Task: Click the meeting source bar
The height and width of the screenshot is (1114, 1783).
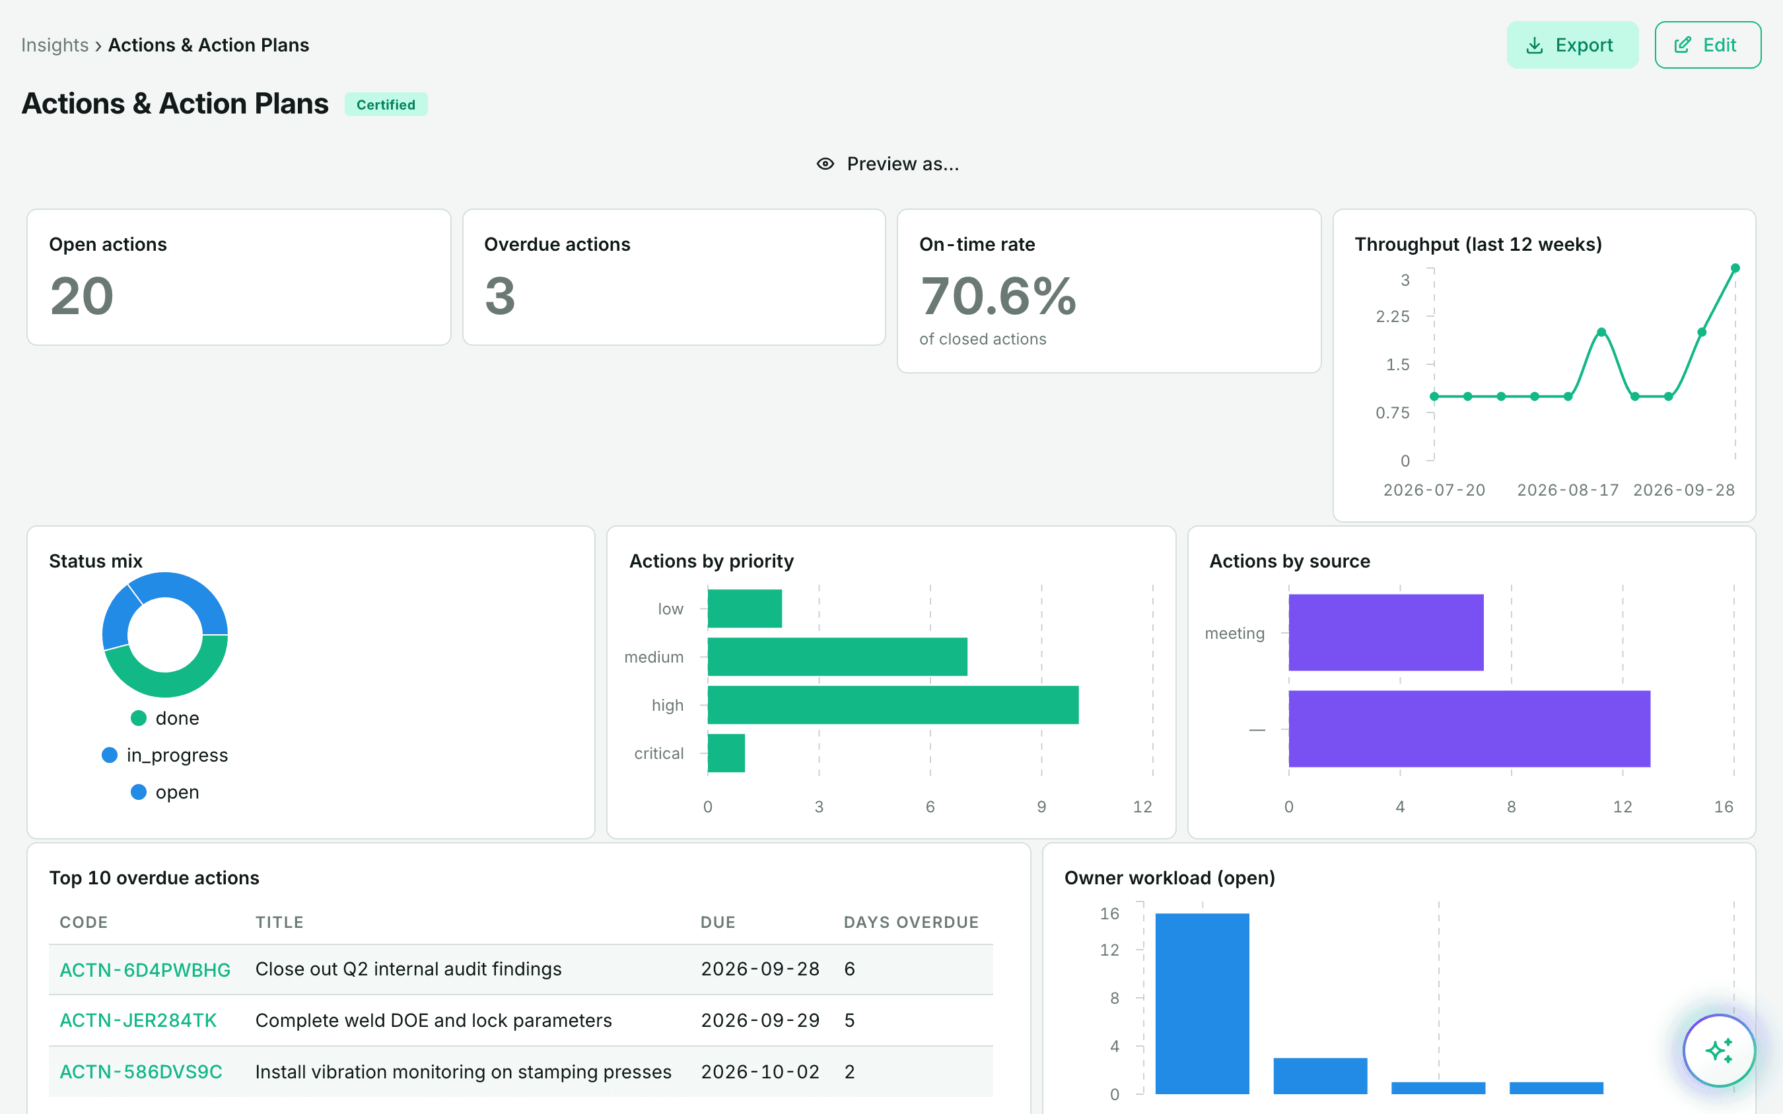Action: (1385, 633)
